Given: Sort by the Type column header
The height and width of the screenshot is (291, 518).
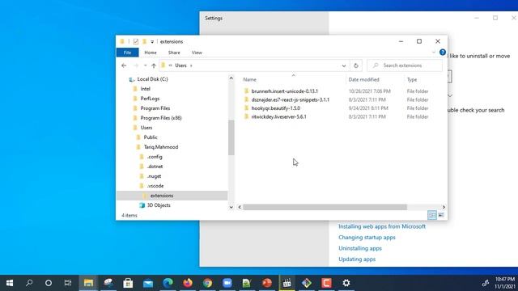Looking at the screenshot, I should (412, 79).
